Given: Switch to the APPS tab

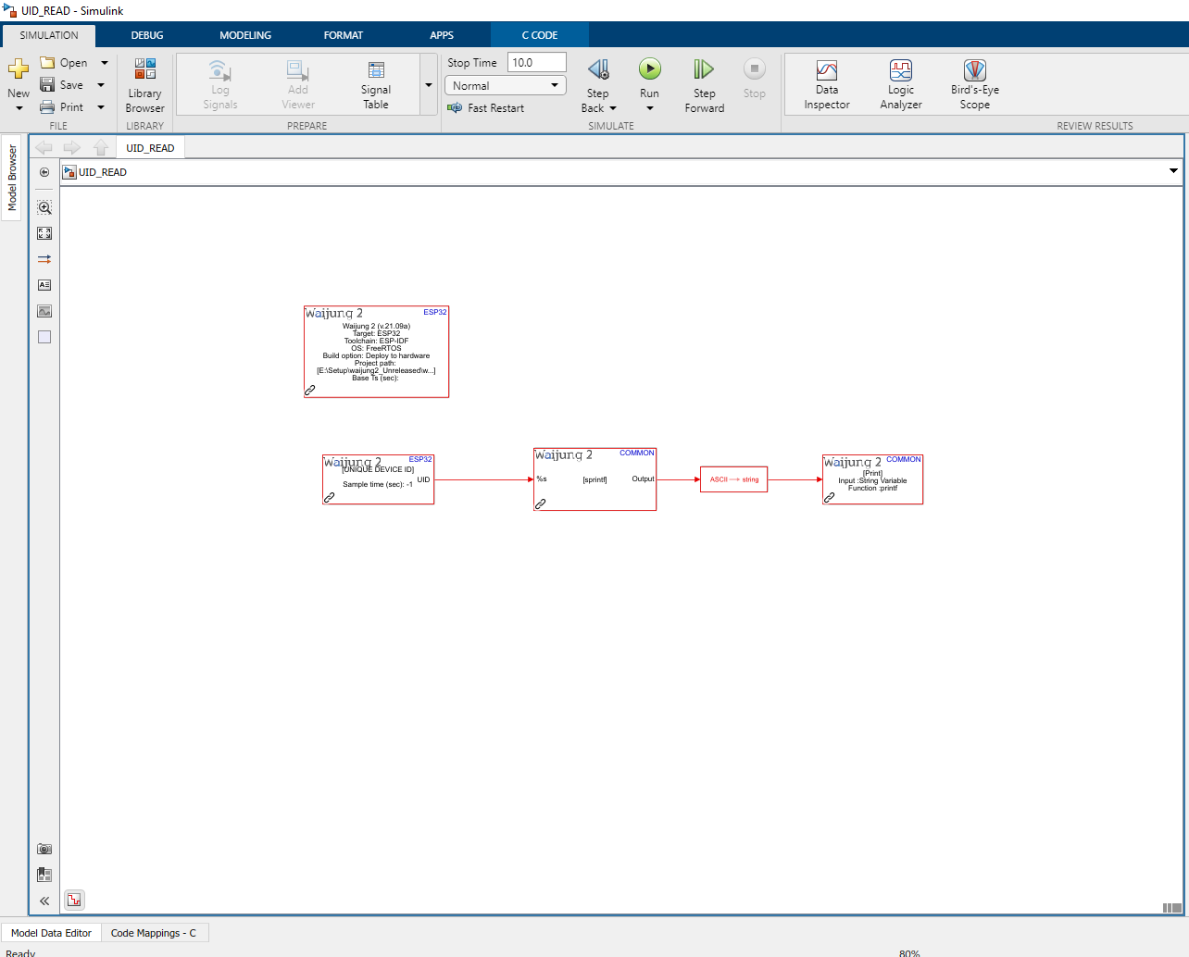Looking at the screenshot, I should (x=442, y=35).
